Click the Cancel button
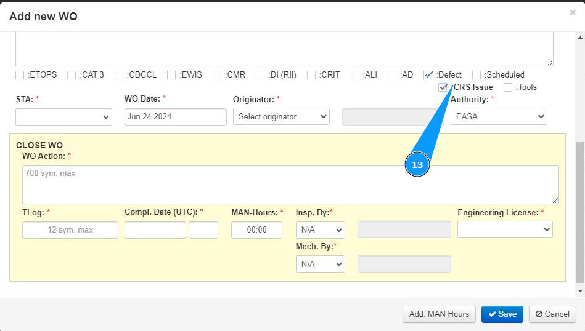Image resolution: width=585 pixels, height=331 pixels. pos(552,314)
